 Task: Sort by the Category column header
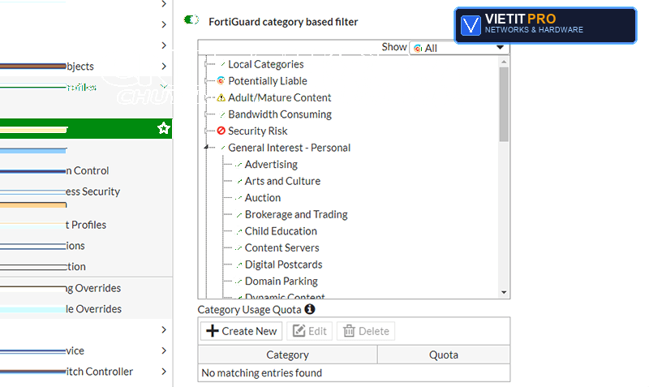[x=288, y=355]
